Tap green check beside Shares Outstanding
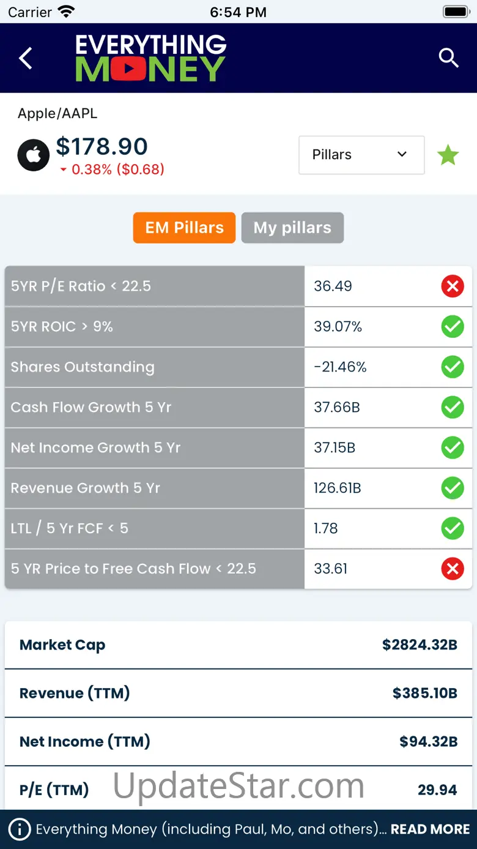This screenshot has height=849, width=477. click(453, 367)
